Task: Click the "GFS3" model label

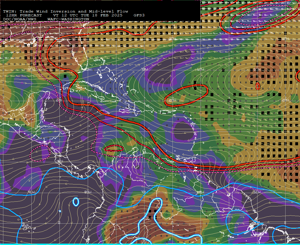Action: point(139,15)
